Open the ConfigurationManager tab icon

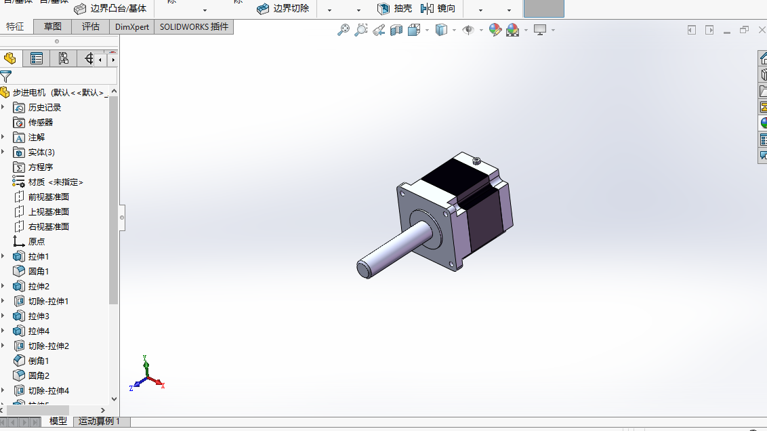pyautogui.click(x=63, y=59)
